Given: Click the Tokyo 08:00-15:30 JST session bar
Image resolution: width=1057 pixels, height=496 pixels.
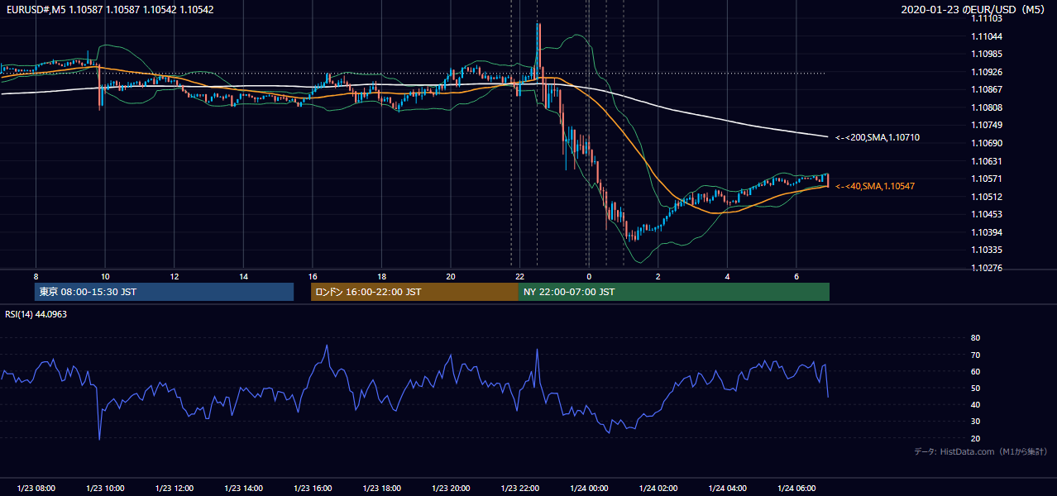Looking at the screenshot, I should coord(165,292).
